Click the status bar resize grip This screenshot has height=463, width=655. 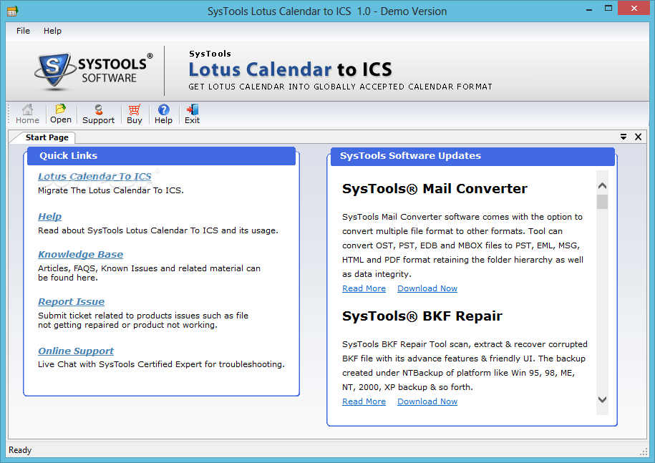point(644,452)
